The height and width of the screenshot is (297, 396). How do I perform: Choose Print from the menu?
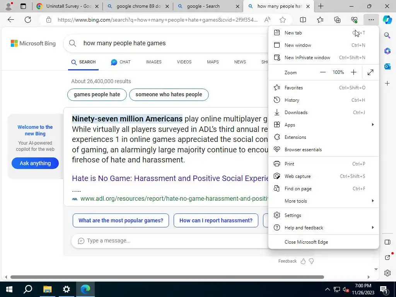[324, 164]
